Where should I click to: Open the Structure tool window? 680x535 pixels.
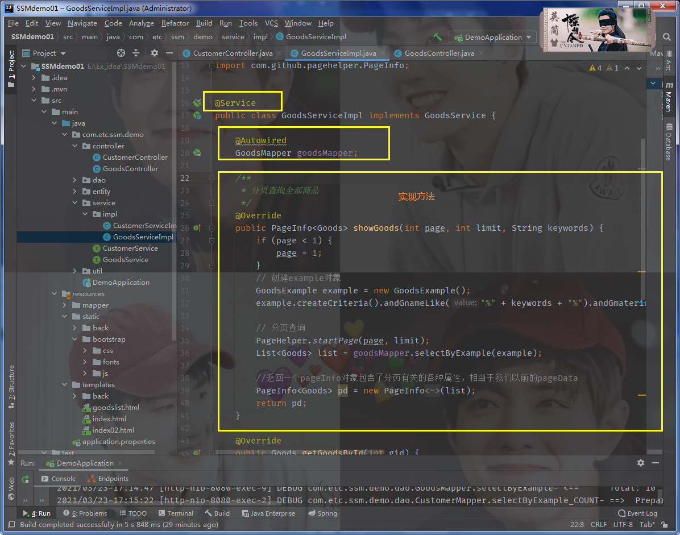tap(11, 387)
